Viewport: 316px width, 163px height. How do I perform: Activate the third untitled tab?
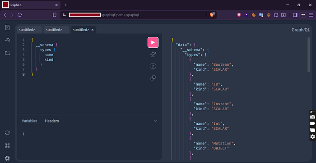click(x=81, y=30)
